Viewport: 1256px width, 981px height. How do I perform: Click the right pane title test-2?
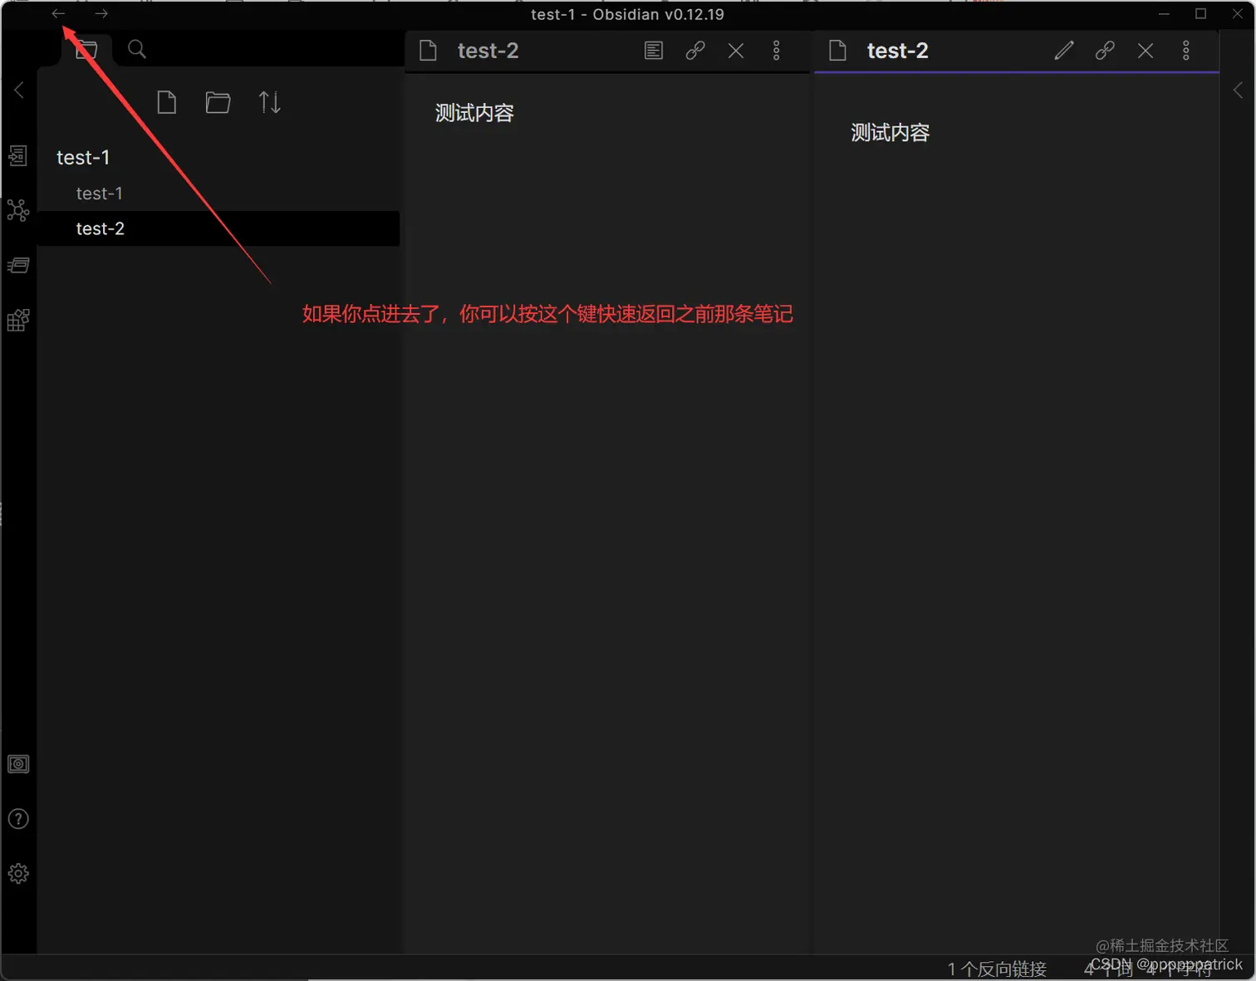(x=898, y=51)
